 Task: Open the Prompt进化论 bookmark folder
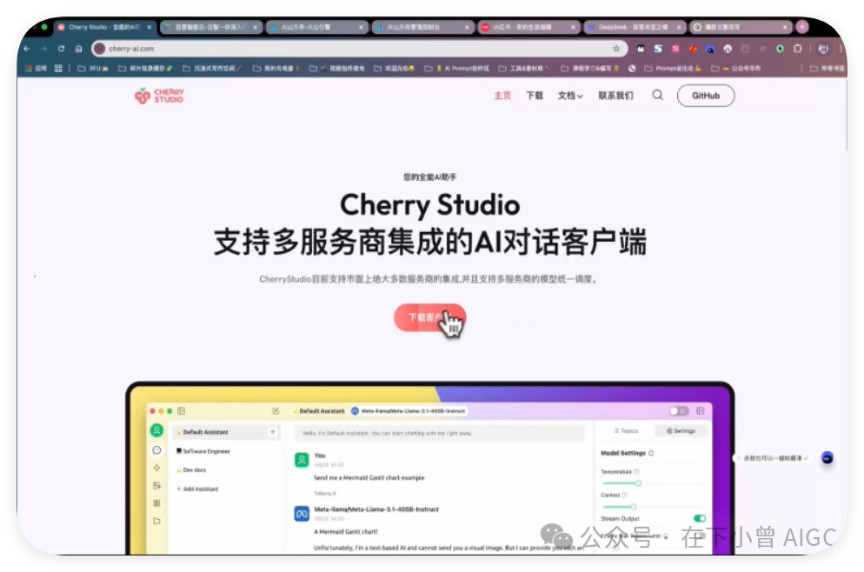coord(672,69)
